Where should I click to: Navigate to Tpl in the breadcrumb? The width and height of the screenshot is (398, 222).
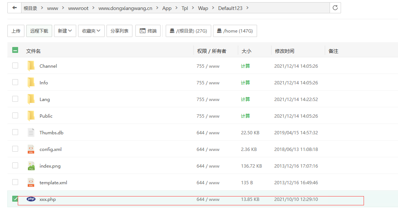click(185, 8)
